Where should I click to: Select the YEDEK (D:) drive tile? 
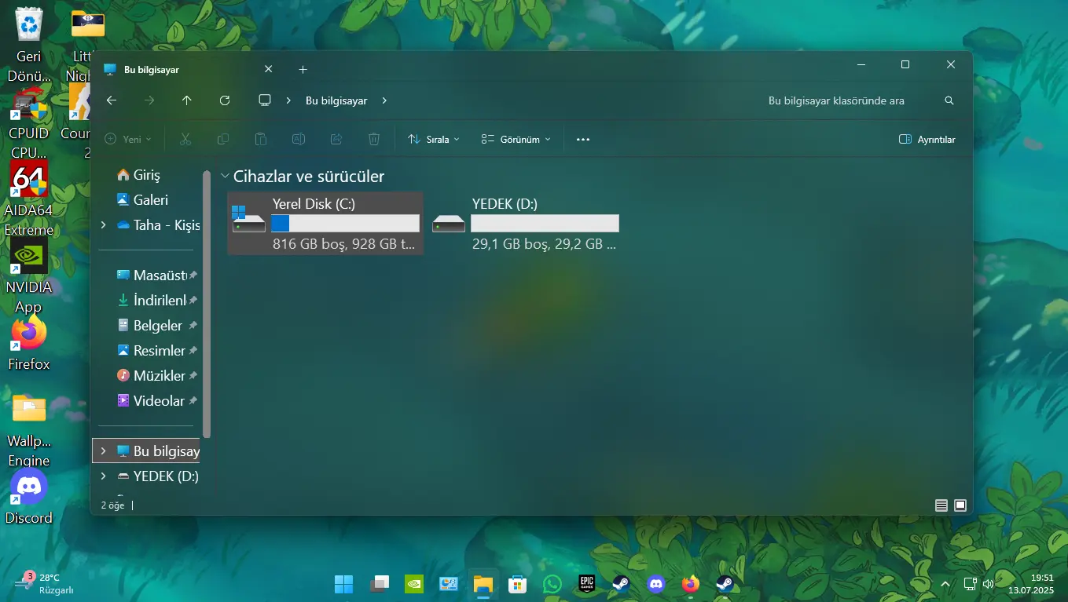[525, 224]
